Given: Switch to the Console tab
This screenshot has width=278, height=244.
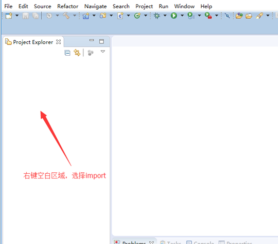Looking at the screenshot, I should [200, 242].
